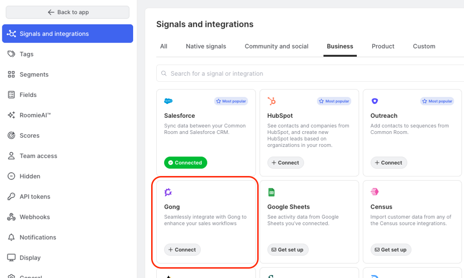Focus the signal or integration search field
The height and width of the screenshot is (278, 464).
310,73
